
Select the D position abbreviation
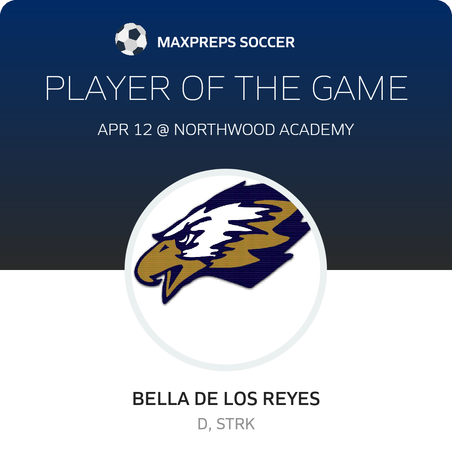click(202, 424)
